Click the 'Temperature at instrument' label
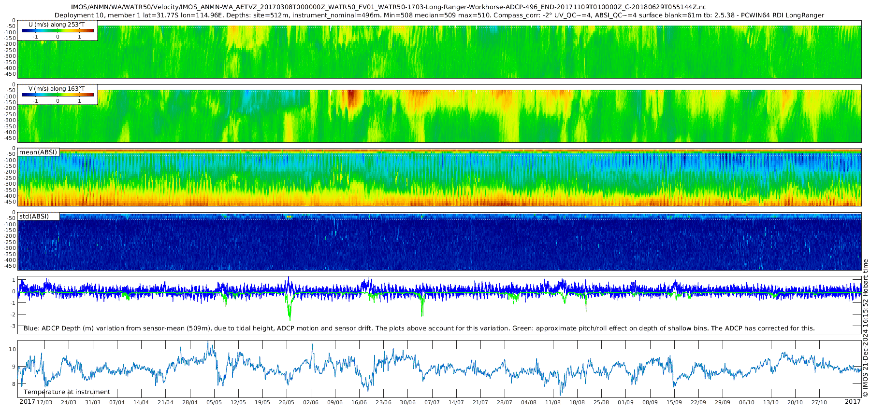Image resolution: width=870 pixels, height=410 pixels. tap(67, 392)
